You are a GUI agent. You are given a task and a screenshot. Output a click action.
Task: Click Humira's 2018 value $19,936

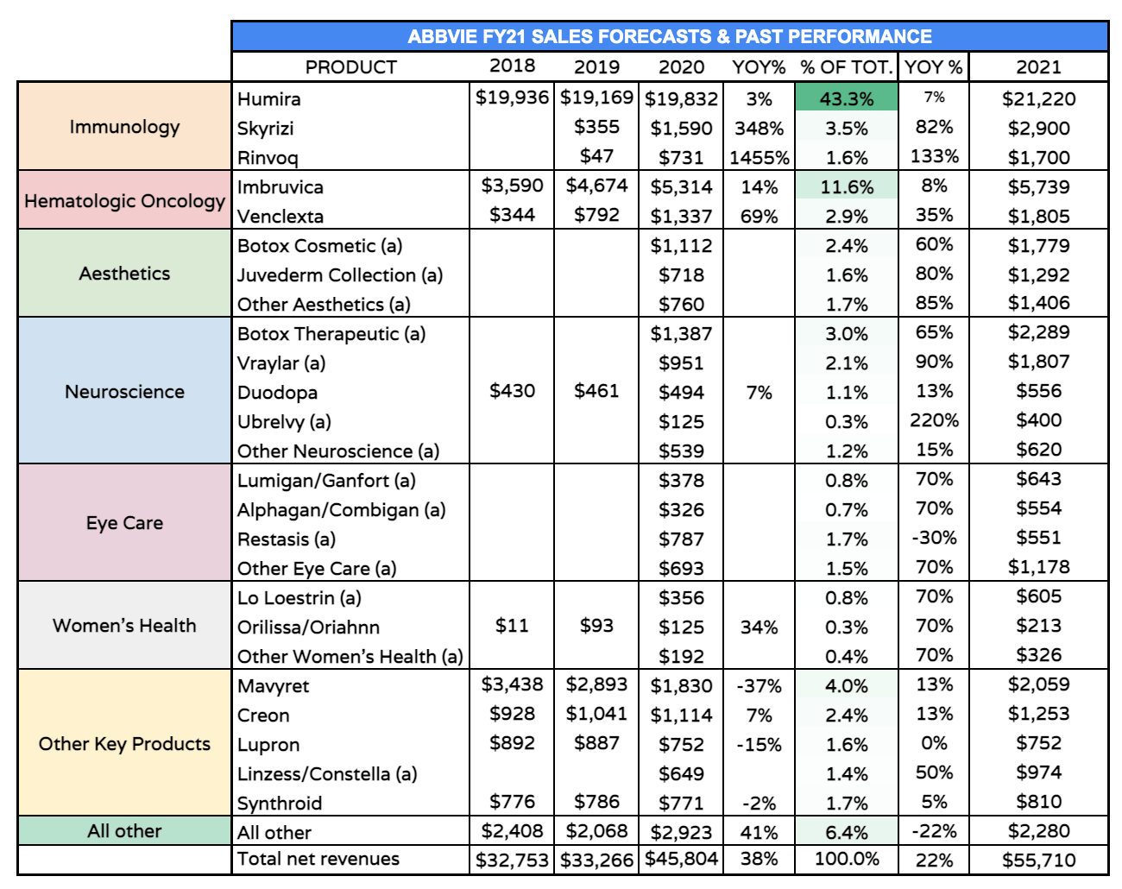click(512, 98)
